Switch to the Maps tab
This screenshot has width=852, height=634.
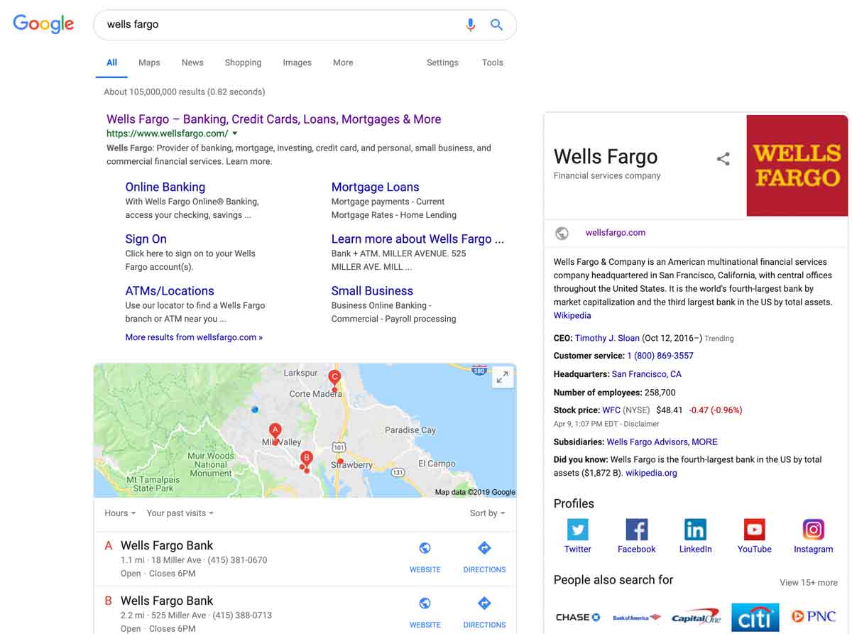coord(149,62)
